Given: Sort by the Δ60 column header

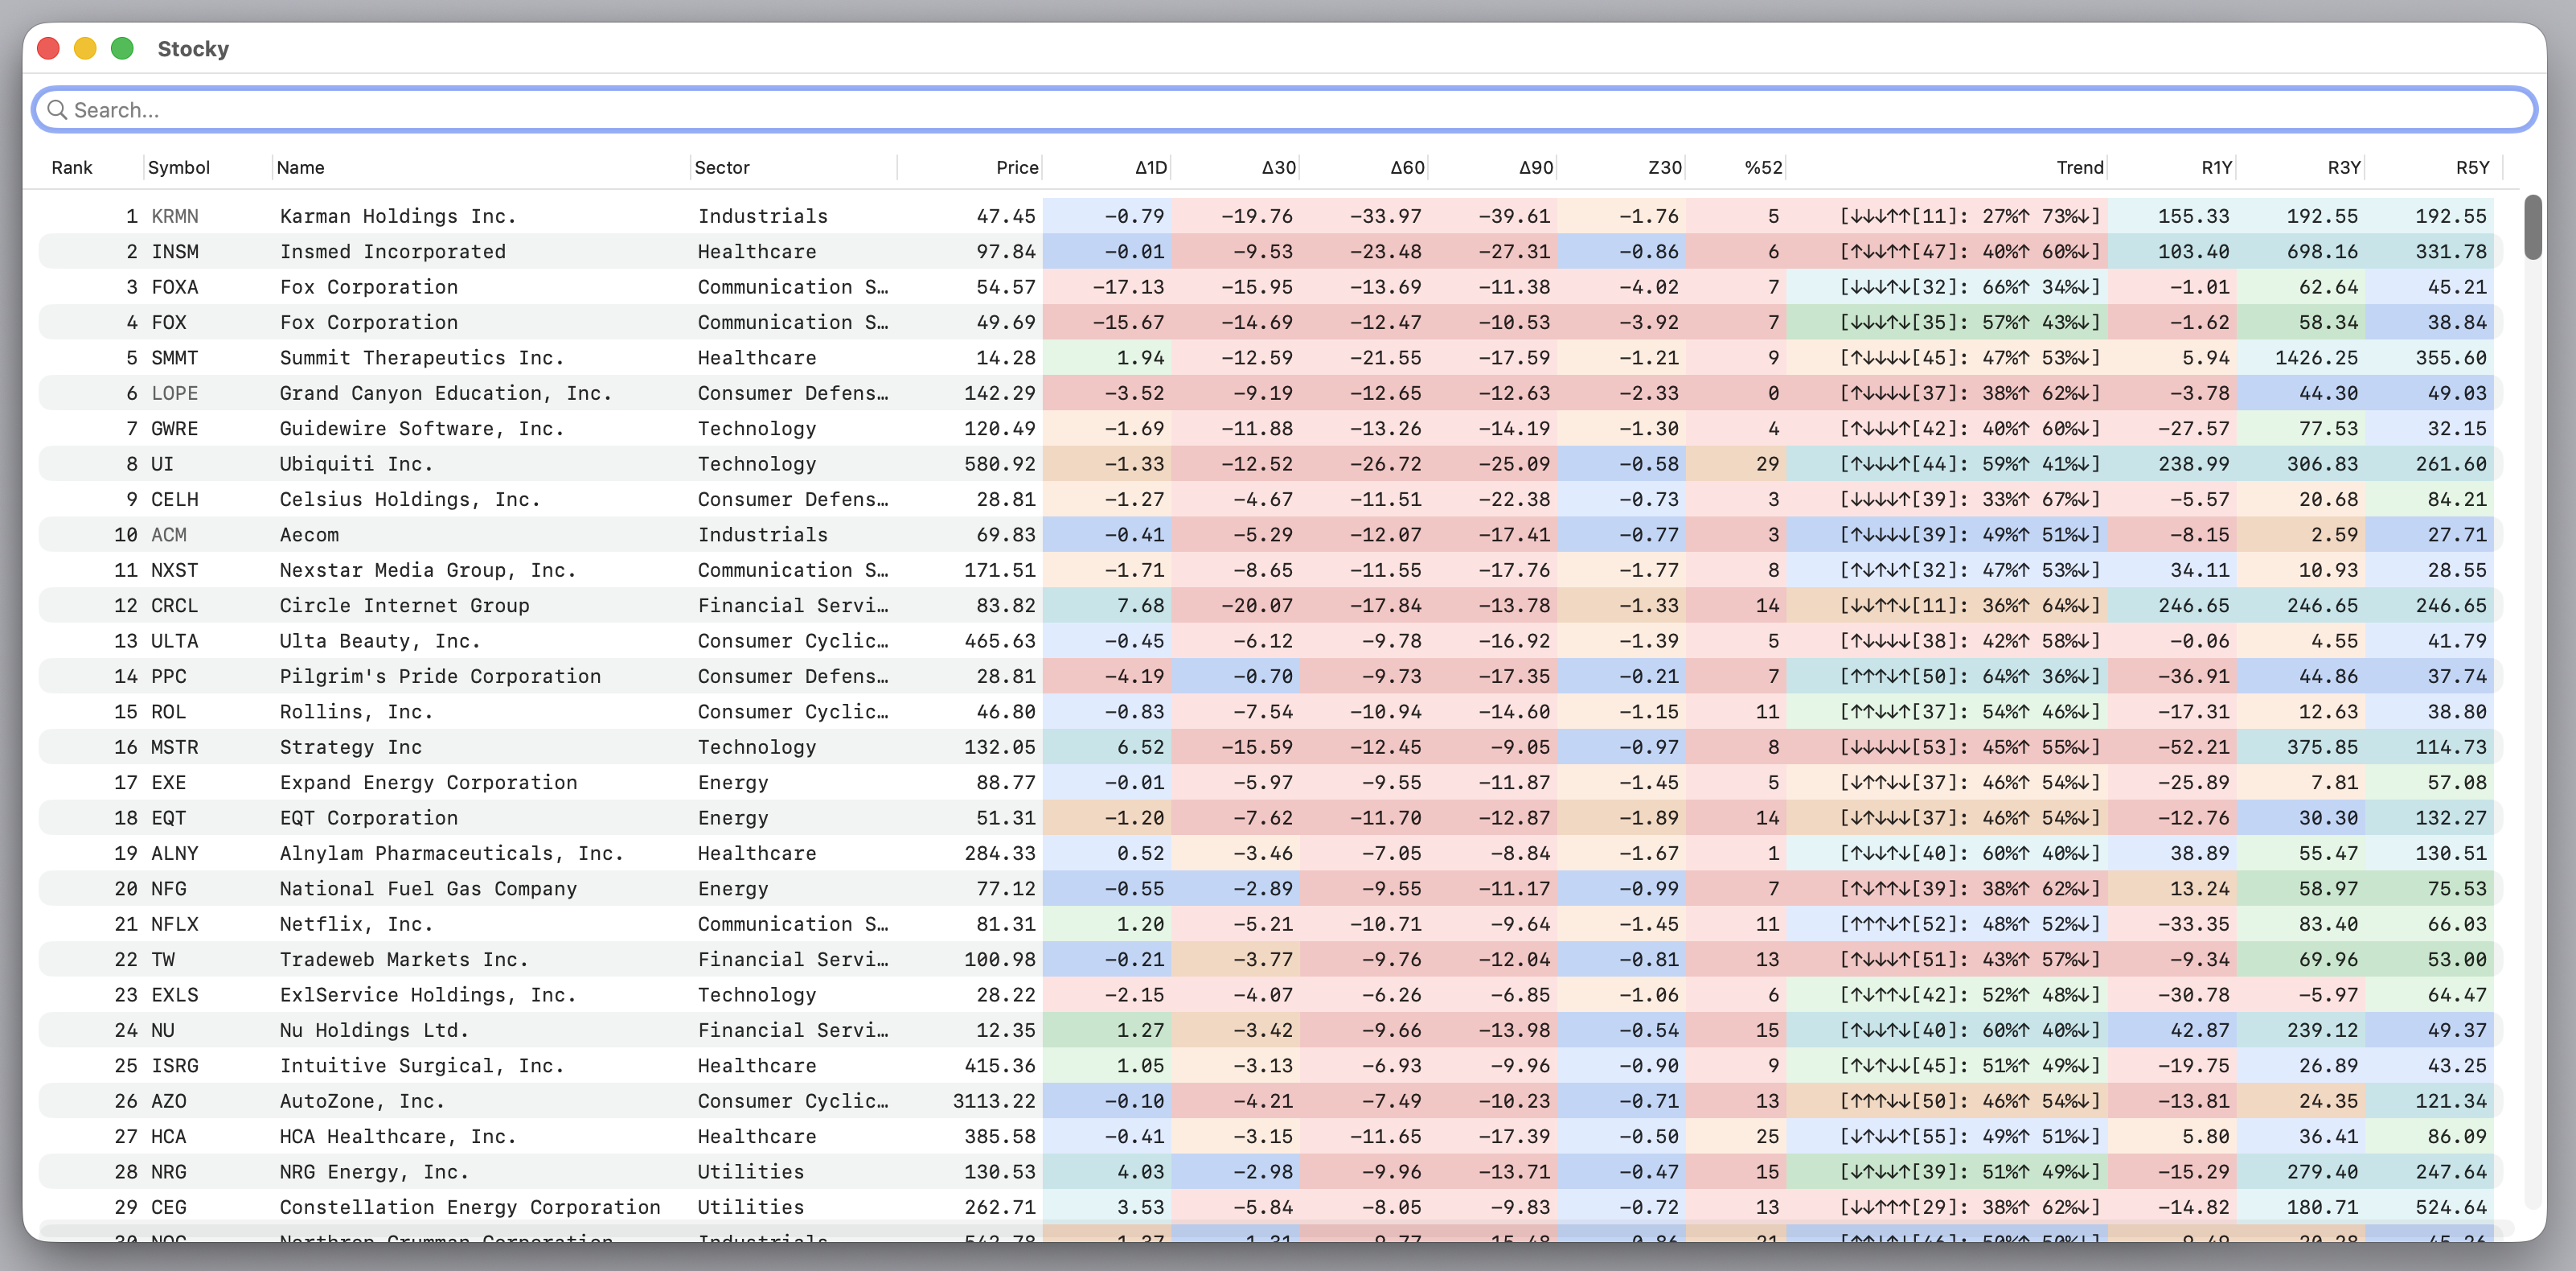Looking at the screenshot, I should (x=1407, y=168).
